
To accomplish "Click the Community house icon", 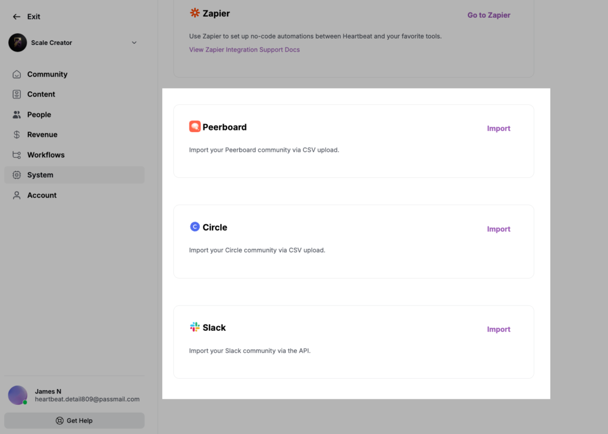I will pyautogui.click(x=17, y=74).
